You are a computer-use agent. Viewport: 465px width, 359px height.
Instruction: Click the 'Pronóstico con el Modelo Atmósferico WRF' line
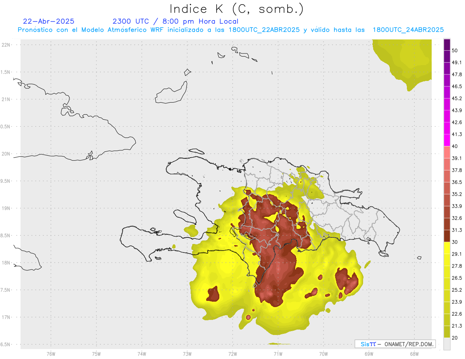pyautogui.click(x=231, y=29)
